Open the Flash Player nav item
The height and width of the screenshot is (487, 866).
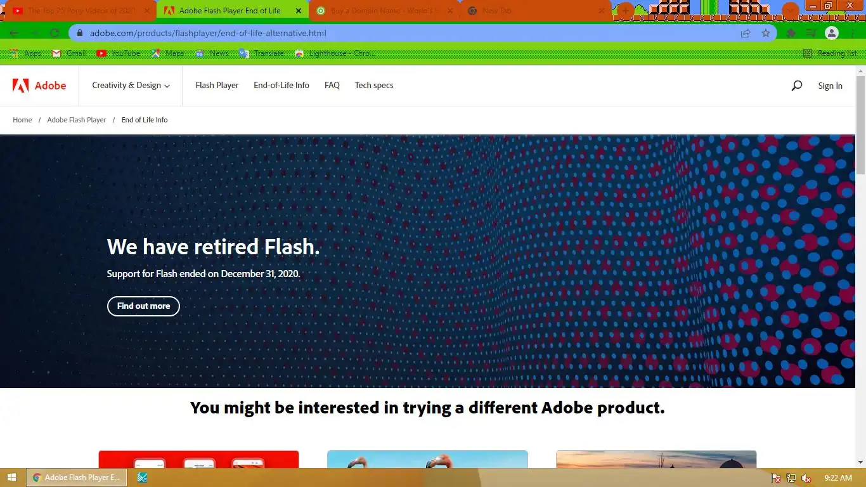point(217,86)
